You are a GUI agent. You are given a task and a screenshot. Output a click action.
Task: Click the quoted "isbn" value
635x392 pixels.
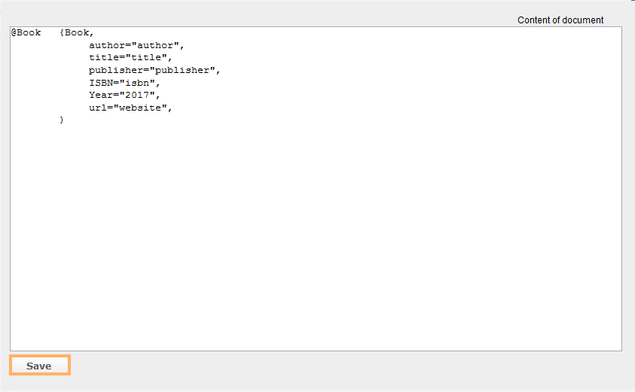(137, 83)
